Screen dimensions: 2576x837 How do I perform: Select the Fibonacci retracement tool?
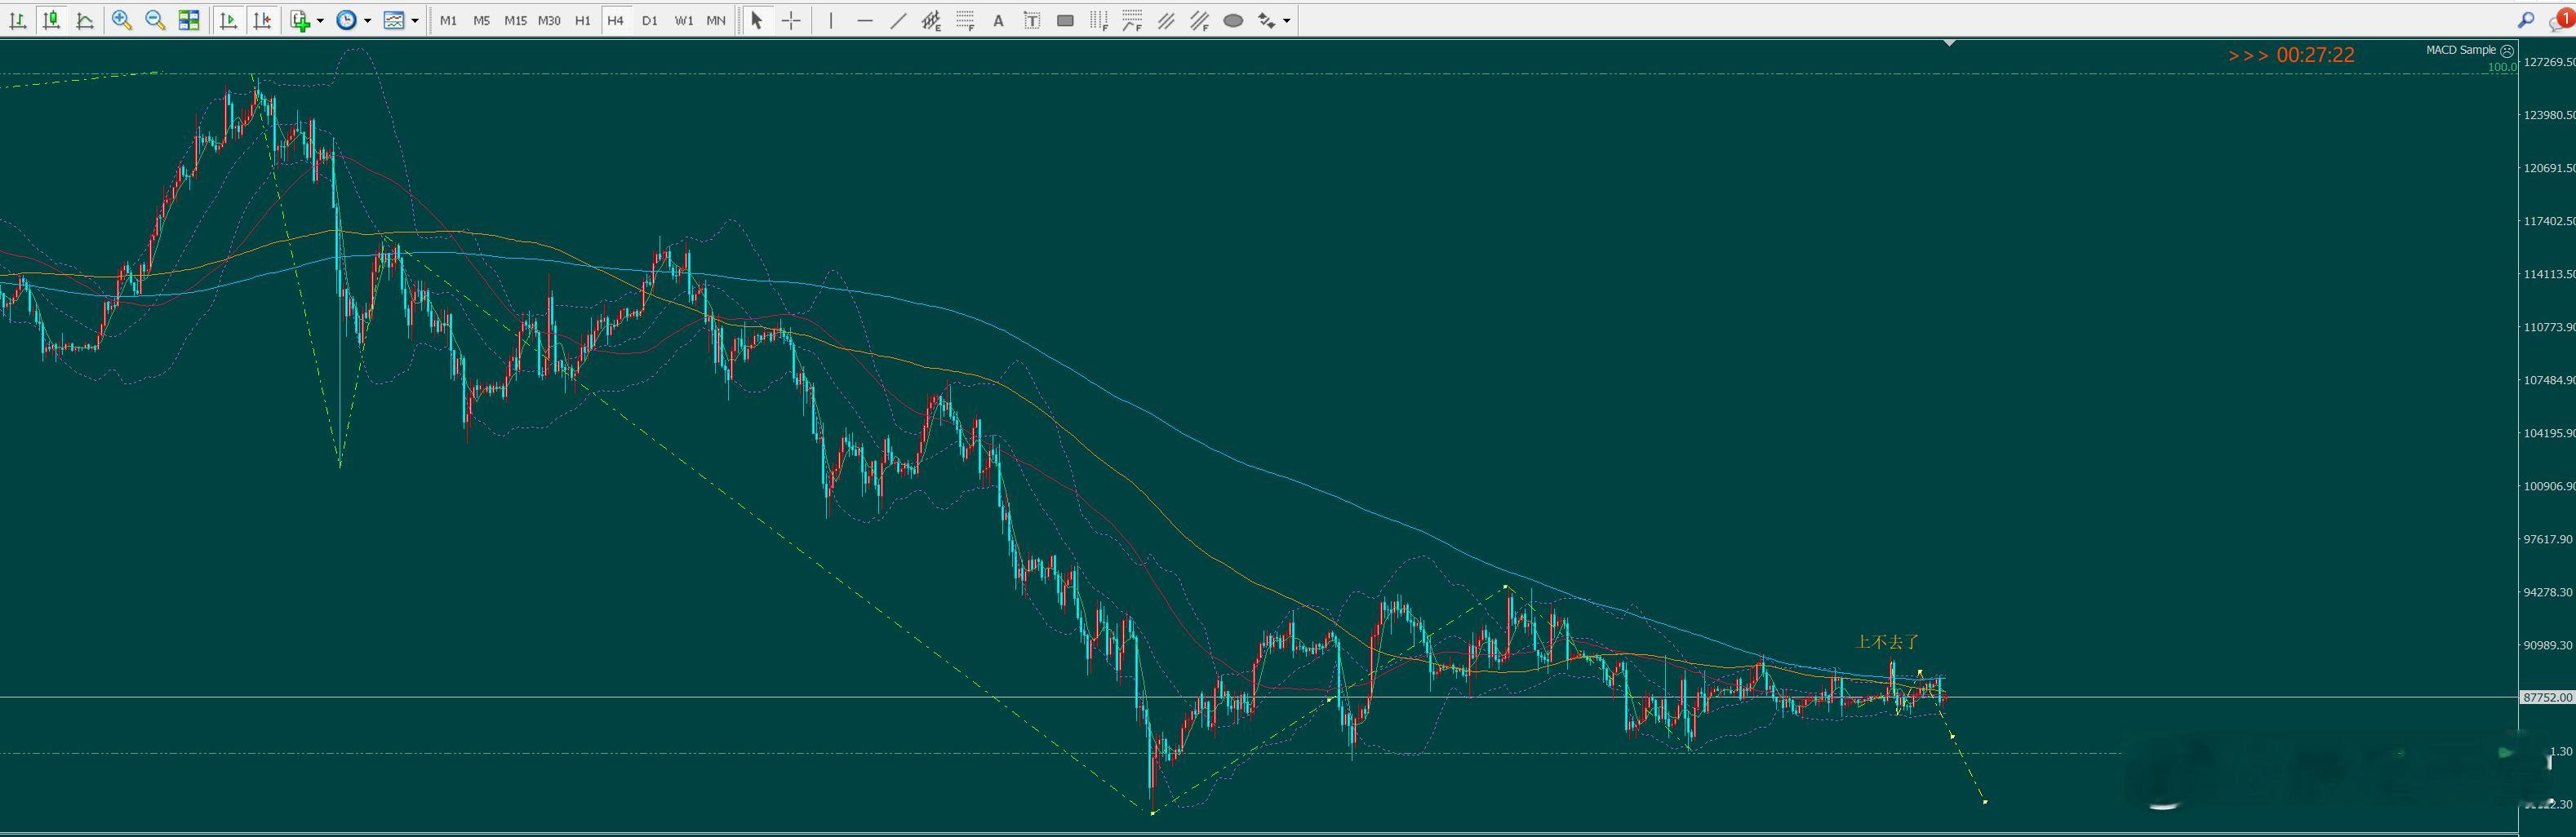point(965,20)
